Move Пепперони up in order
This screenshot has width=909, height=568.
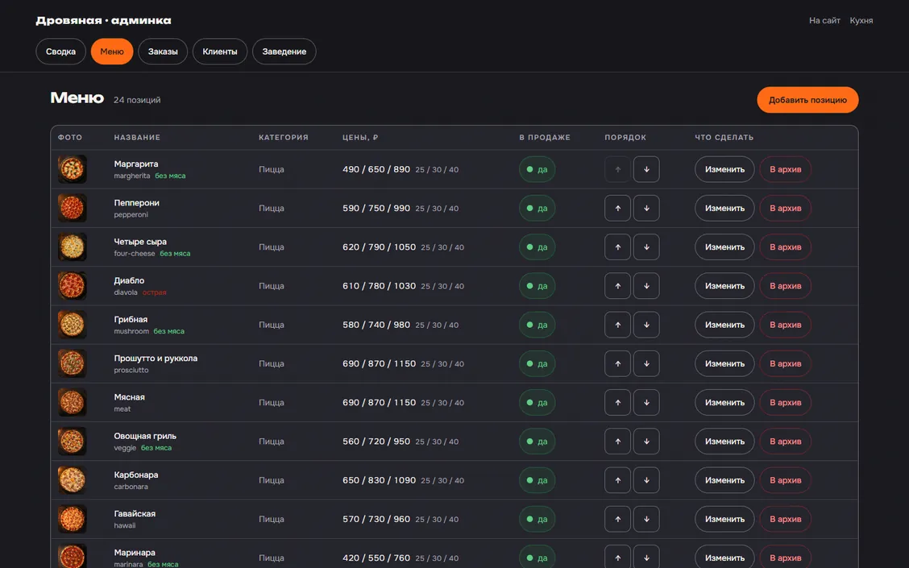(617, 208)
